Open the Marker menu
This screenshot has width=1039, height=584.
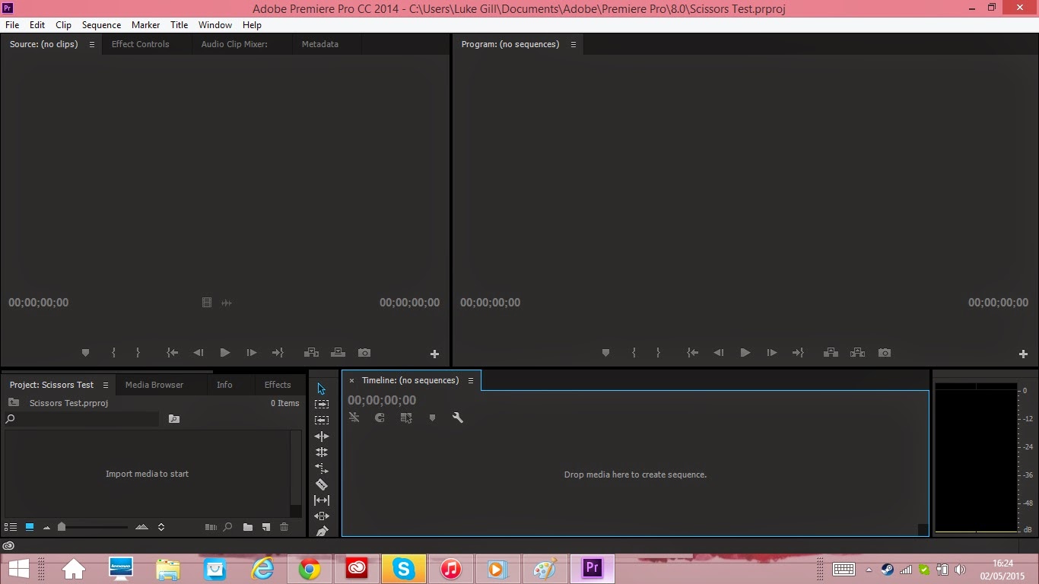point(145,25)
